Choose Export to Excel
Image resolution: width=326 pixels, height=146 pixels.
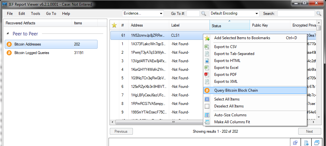point(255,68)
